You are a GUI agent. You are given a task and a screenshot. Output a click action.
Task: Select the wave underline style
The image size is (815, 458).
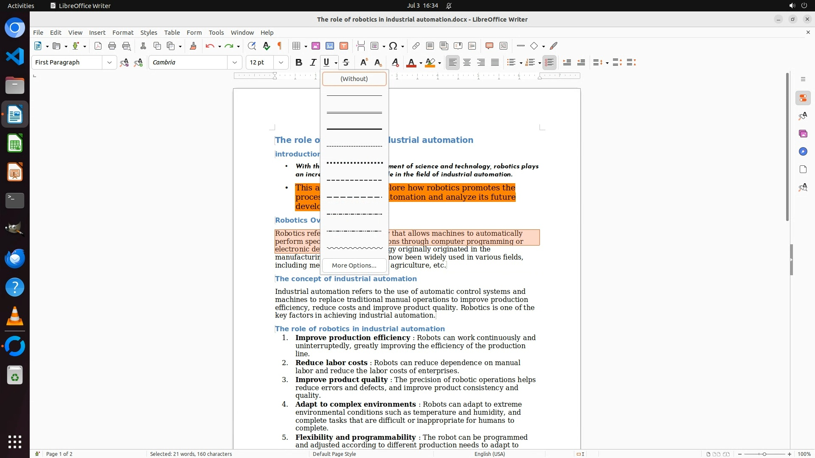[x=354, y=248]
